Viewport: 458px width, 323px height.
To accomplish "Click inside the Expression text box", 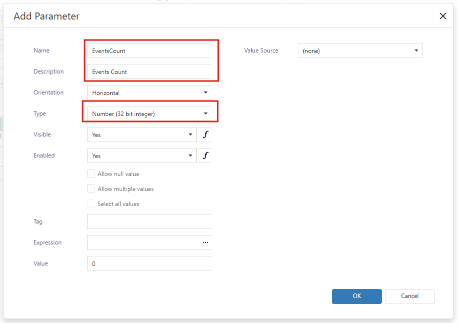I will click(x=143, y=242).
